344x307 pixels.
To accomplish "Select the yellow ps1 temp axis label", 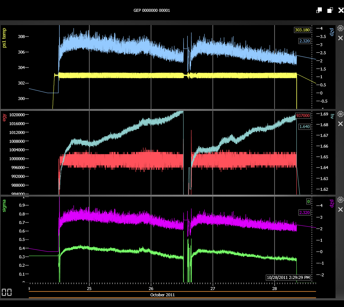I will (4, 38).
